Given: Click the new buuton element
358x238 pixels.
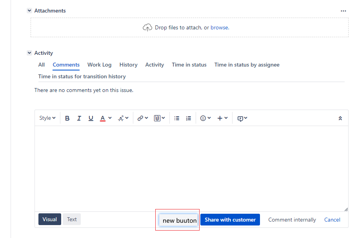Looking at the screenshot, I should (178, 220).
